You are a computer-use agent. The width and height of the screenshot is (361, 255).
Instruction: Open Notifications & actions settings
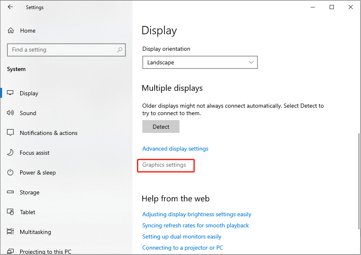(49, 133)
